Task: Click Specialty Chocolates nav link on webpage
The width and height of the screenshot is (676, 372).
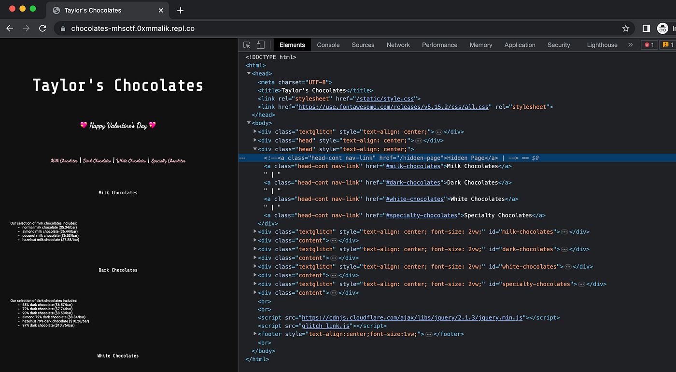Action: coord(168,161)
